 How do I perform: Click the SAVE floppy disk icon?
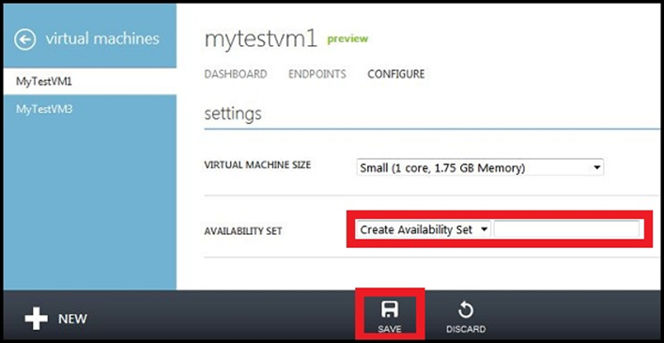pyautogui.click(x=390, y=309)
